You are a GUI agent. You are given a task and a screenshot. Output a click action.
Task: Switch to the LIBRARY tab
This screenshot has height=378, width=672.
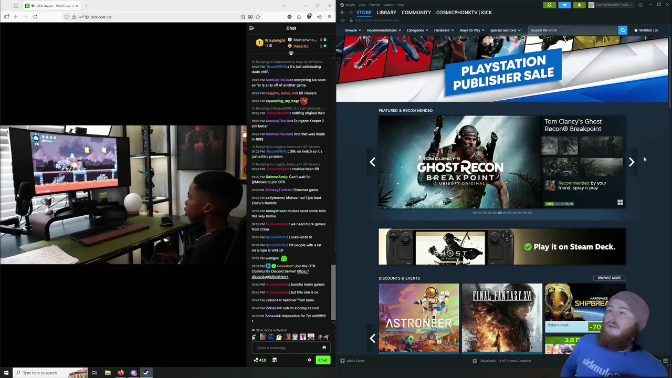coord(386,12)
